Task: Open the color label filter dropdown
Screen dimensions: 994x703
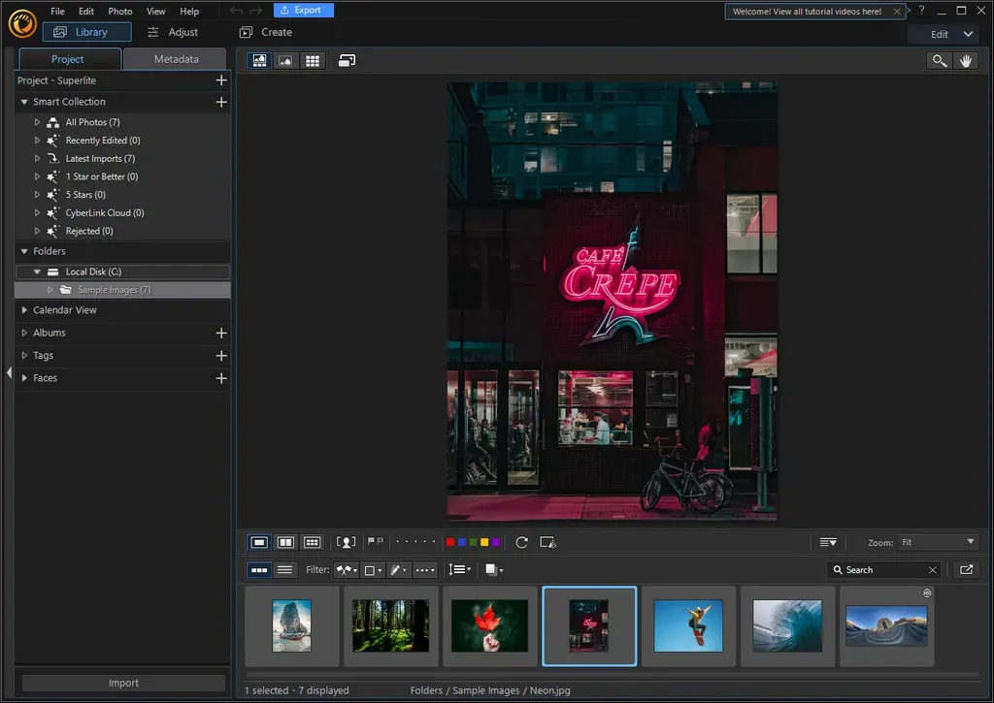Action: tap(373, 570)
